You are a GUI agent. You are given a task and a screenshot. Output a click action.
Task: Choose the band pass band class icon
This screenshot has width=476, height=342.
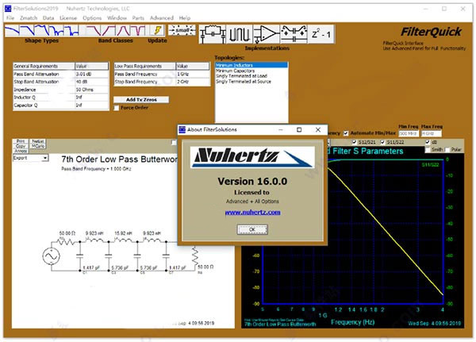(123, 31)
